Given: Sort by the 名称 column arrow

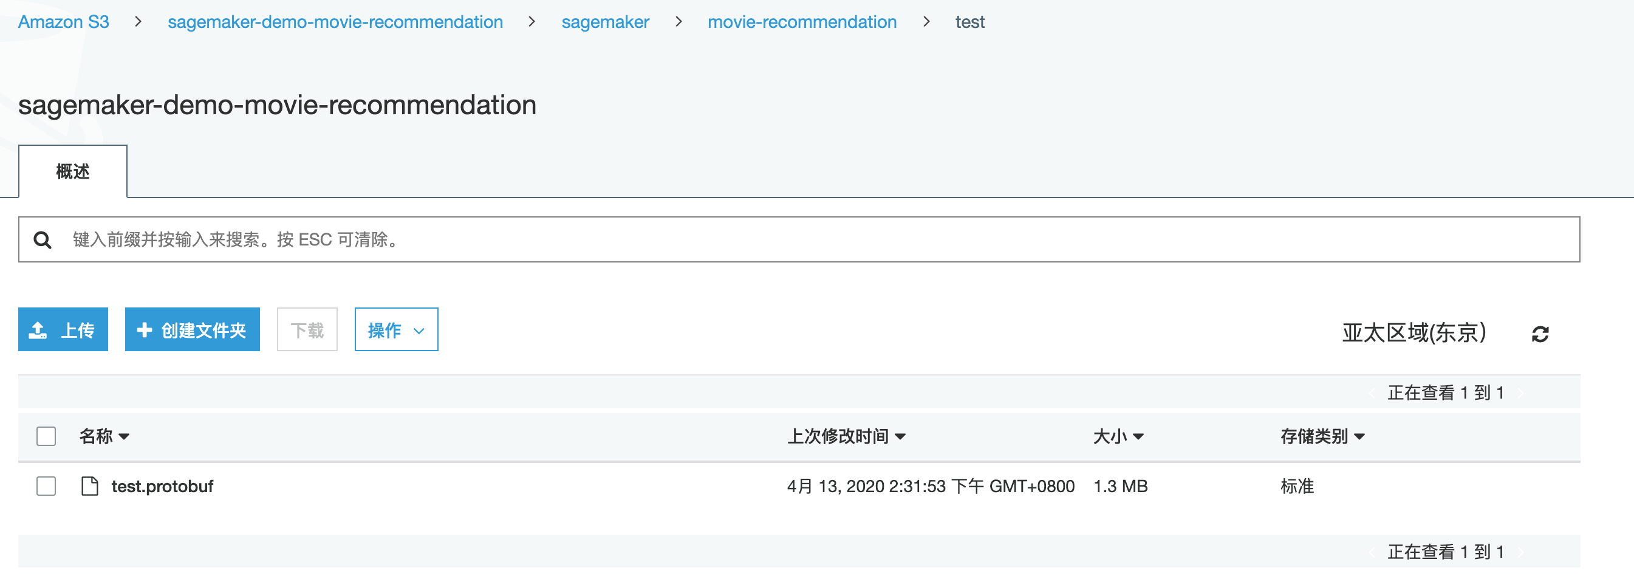Looking at the screenshot, I should [x=125, y=436].
